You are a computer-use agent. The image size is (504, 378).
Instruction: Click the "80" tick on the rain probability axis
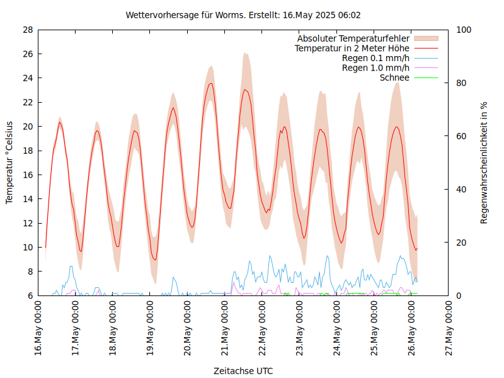click(x=461, y=83)
